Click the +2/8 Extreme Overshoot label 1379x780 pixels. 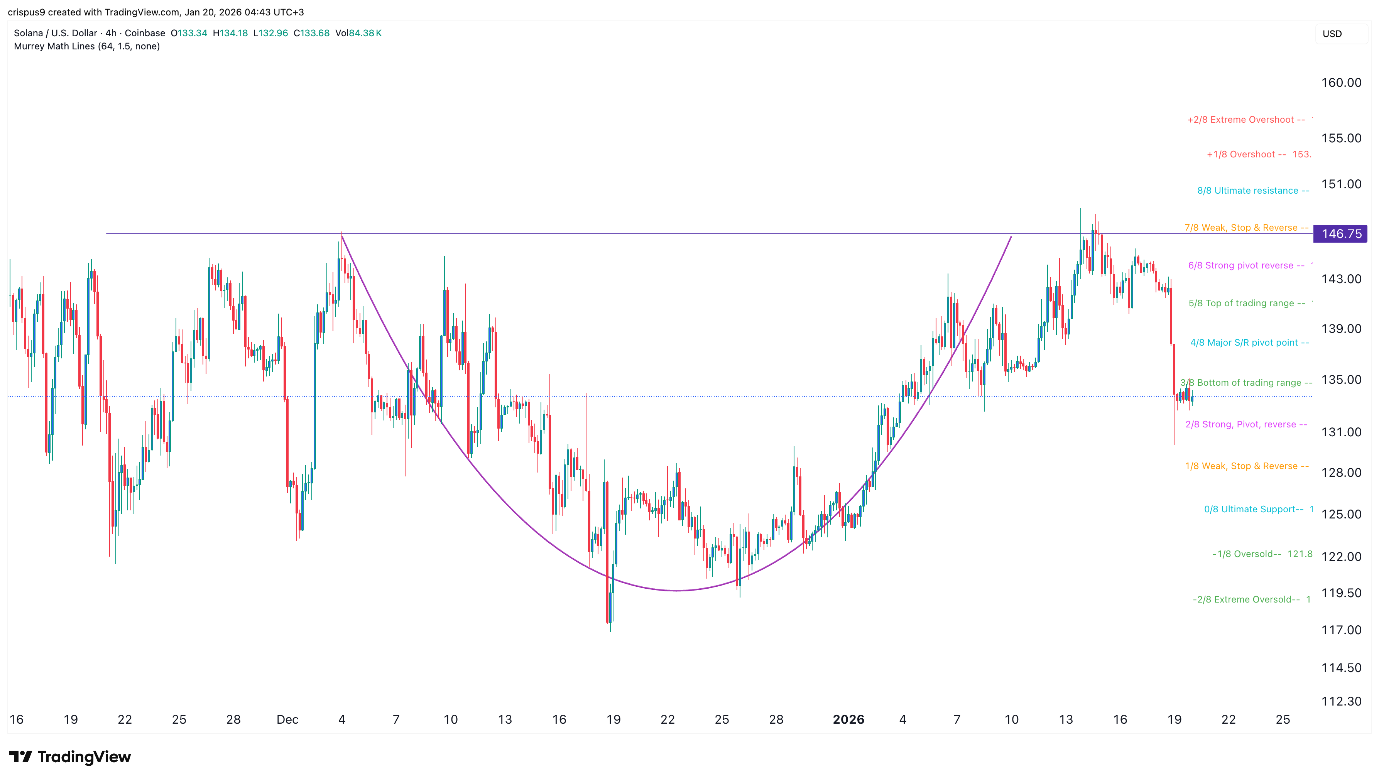coord(1245,120)
